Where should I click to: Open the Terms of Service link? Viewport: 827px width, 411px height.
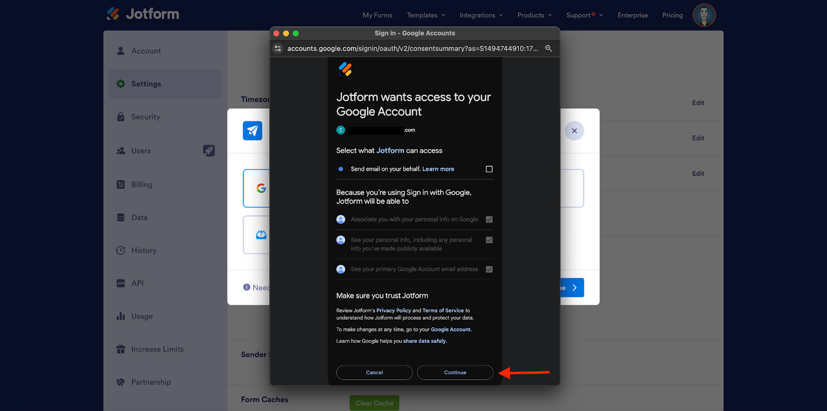click(443, 310)
